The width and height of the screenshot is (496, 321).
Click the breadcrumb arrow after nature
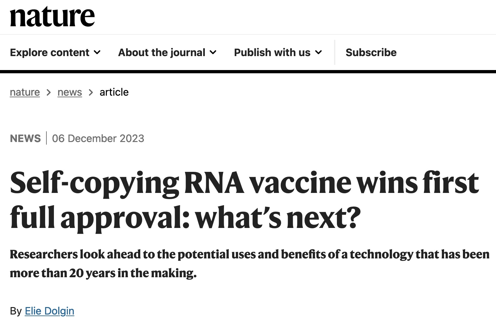pyautogui.click(x=49, y=92)
